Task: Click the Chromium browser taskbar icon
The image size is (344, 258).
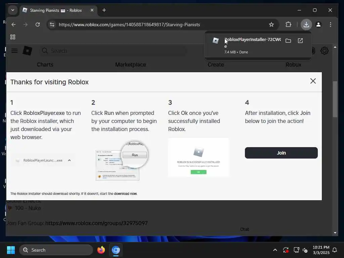Action: pos(116,250)
